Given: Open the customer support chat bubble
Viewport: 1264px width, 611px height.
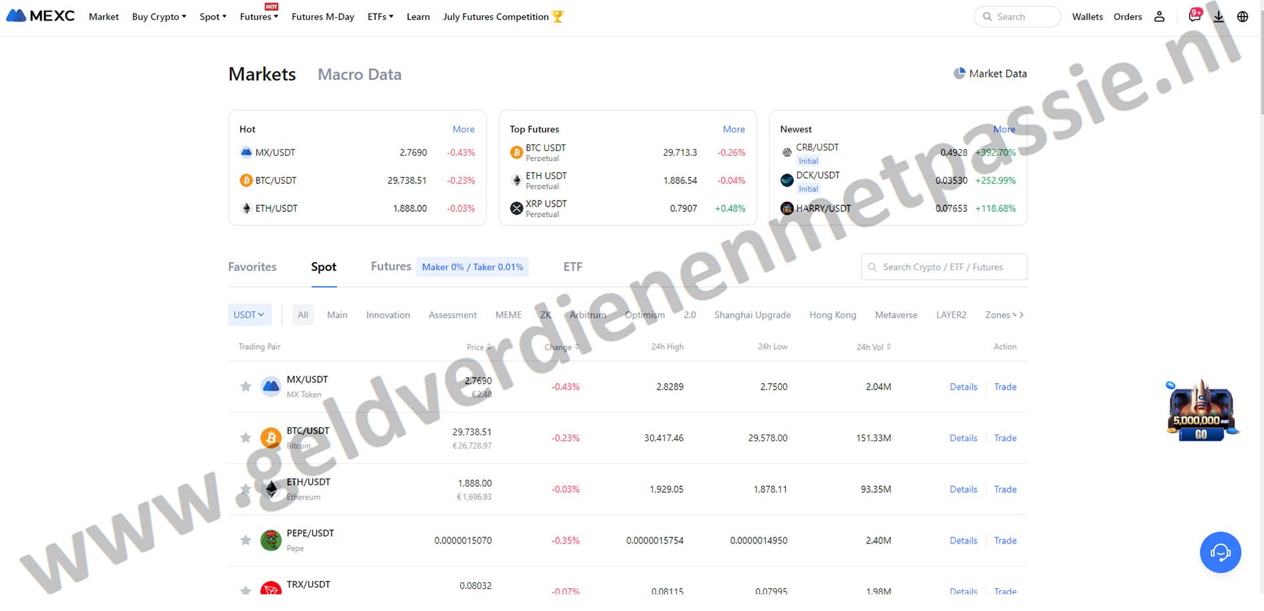Looking at the screenshot, I should tap(1220, 552).
